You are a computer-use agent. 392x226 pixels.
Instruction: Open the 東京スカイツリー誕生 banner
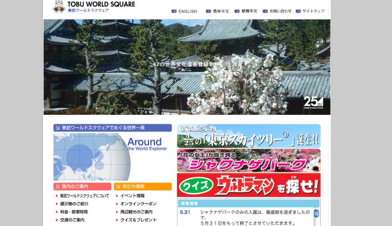pyautogui.click(x=249, y=136)
